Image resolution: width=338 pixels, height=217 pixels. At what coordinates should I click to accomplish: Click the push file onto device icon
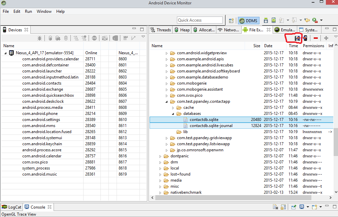point(305,38)
